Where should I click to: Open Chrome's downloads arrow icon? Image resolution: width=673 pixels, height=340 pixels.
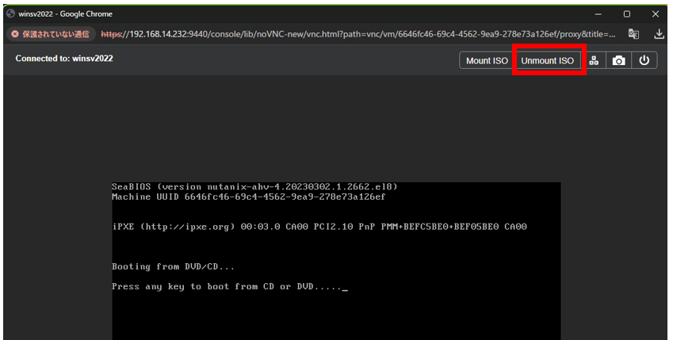659,34
